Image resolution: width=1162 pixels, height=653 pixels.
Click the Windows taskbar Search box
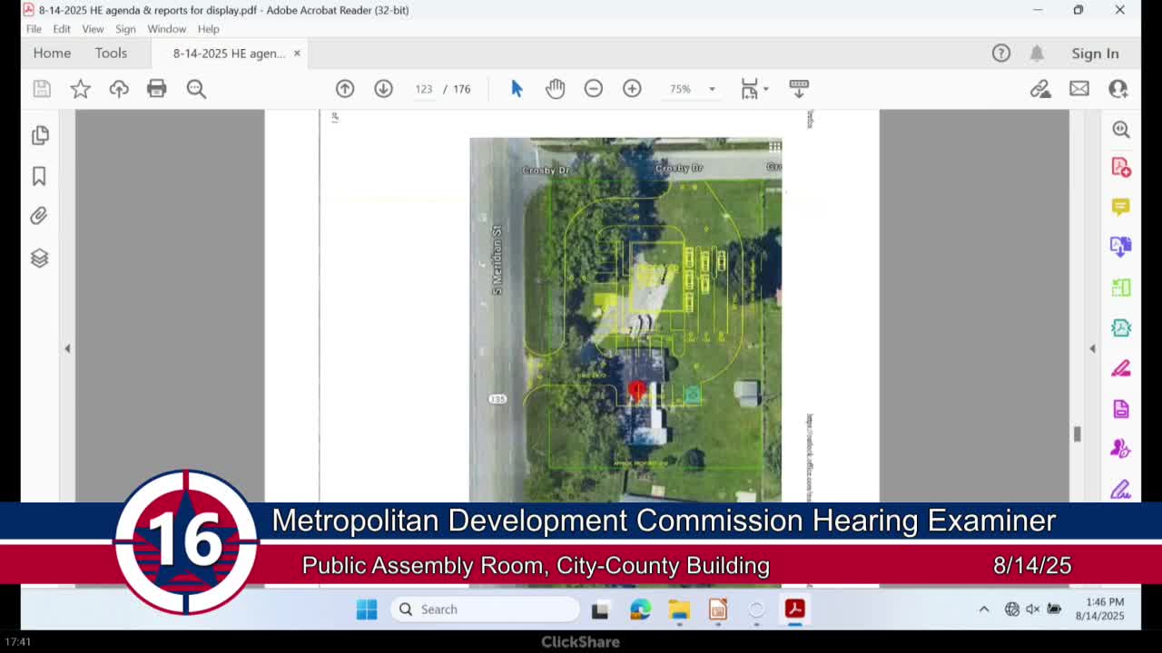click(486, 609)
